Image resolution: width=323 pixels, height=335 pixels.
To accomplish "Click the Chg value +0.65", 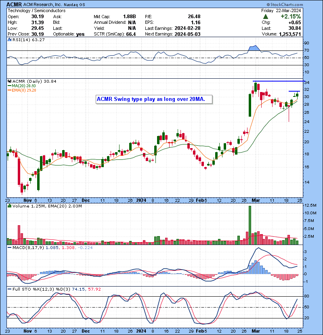I will click(294, 22).
